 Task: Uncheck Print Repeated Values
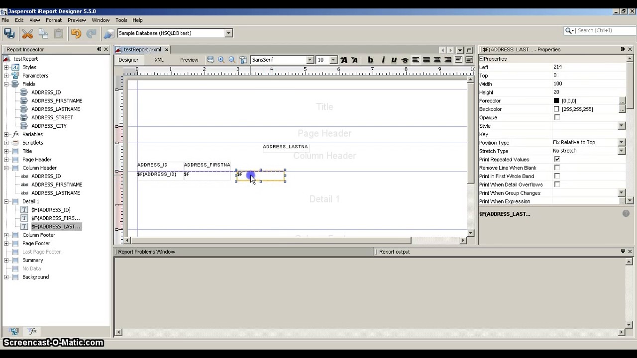click(x=557, y=159)
